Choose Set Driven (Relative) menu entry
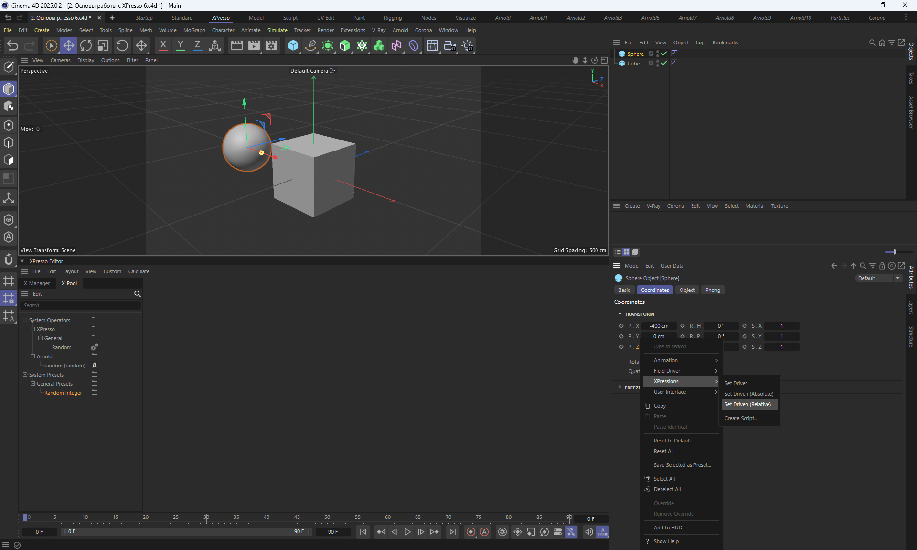Screen dimensions: 917x550 (747, 404)
